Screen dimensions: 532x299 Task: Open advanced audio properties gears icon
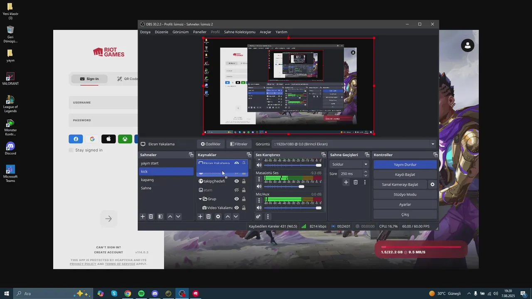(258, 216)
